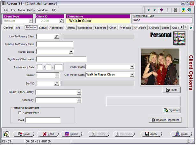
Task: Open the Smoker dropdown
Action: point(57,75)
